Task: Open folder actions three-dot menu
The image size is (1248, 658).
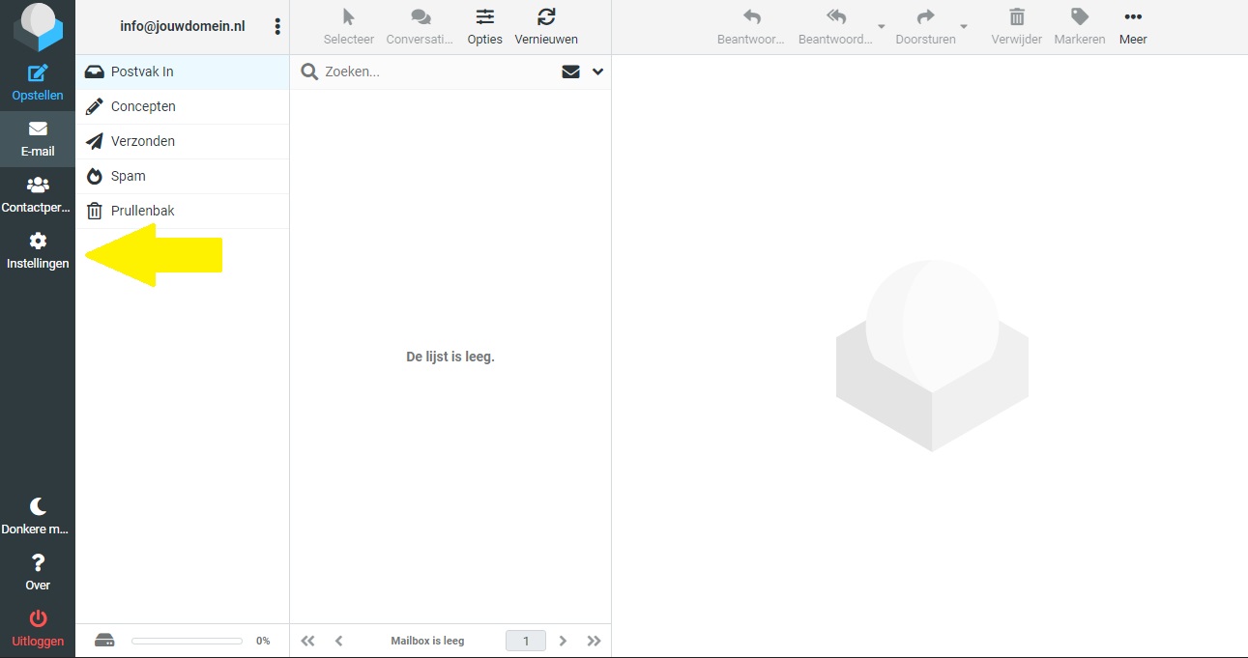Action: coord(277,27)
